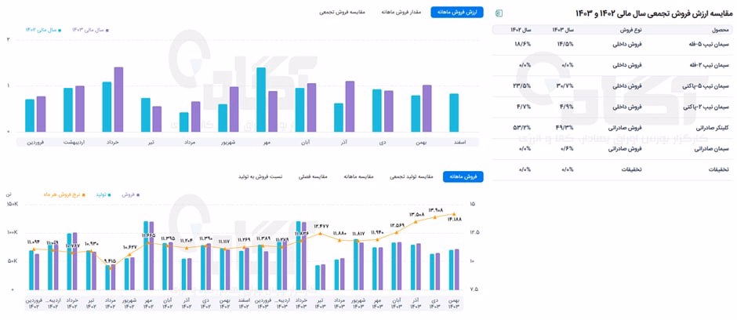Select the کلینکر صادراتی product cell
Image resolution: width=737 pixels, height=320 pixels.
click(712, 127)
